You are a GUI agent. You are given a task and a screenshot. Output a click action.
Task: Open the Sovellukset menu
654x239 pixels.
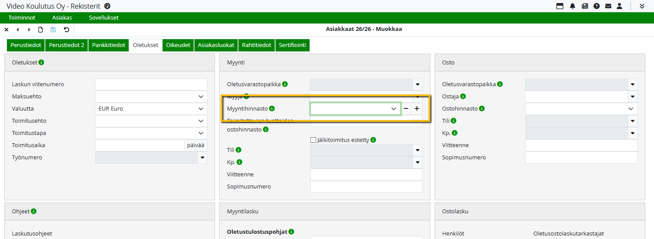point(104,18)
